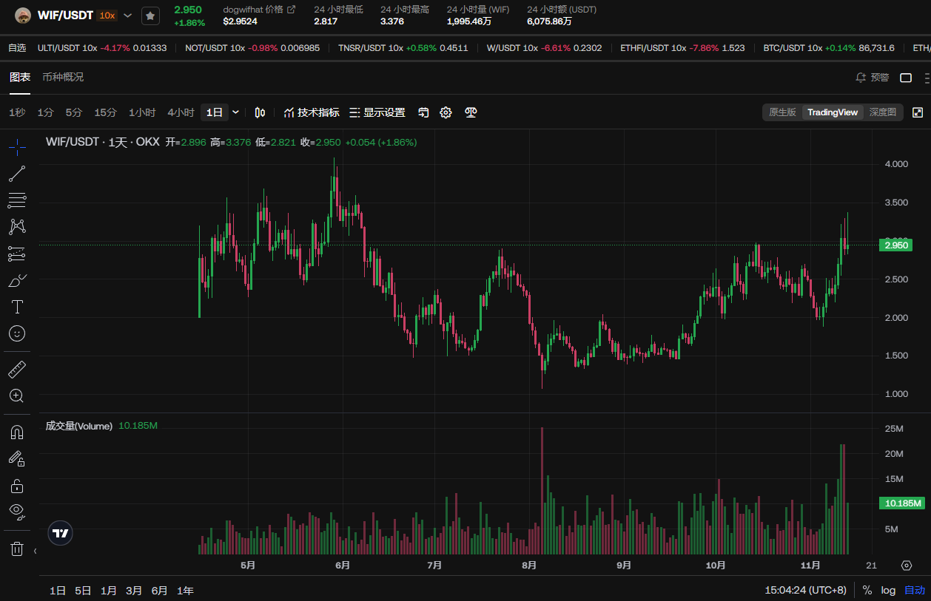The width and height of the screenshot is (931, 601).
Task: Select the 4小时 timeframe
Action: tap(181, 112)
